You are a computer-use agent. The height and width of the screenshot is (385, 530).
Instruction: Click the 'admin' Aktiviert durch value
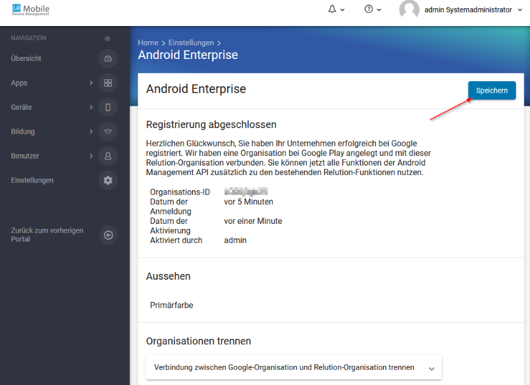tap(235, 240)
